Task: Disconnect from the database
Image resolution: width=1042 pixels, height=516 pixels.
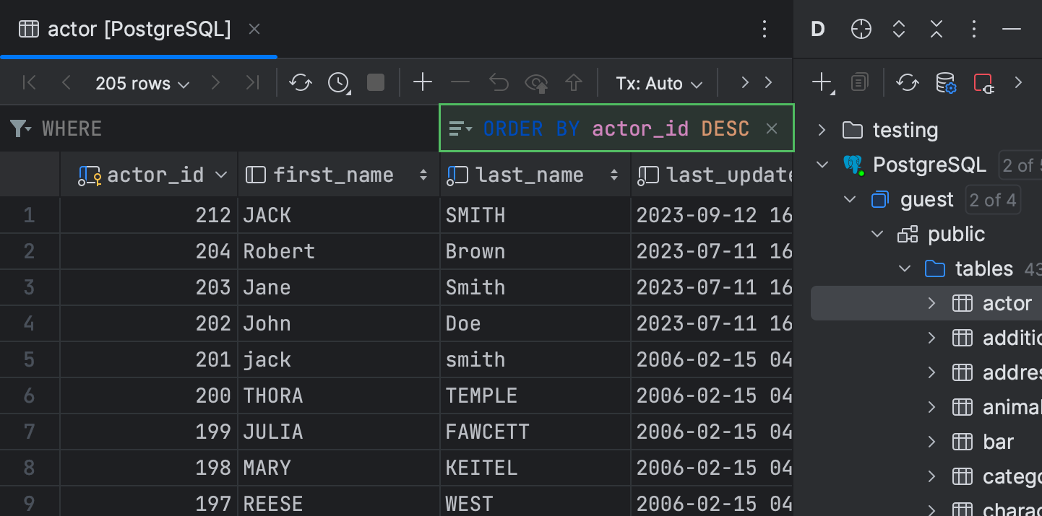Action: (x=983, y=82)
